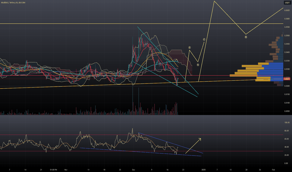
Task: Click the 0.0150 price axis label
Action: point(287,94)
